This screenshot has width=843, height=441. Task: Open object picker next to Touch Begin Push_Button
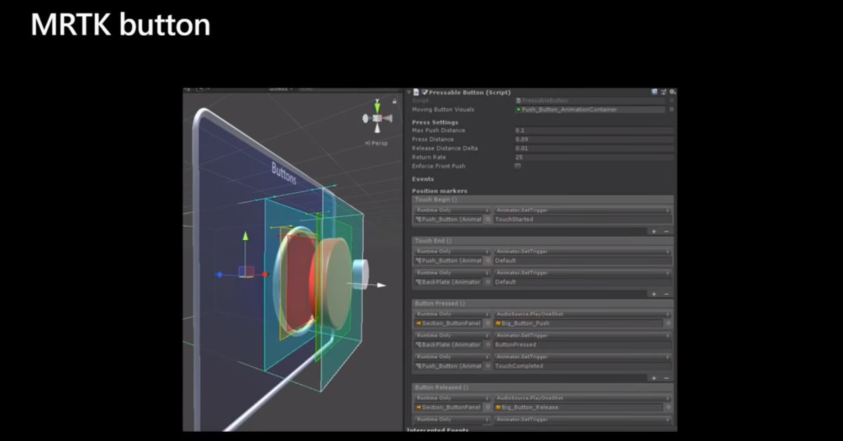click(488, 219)
